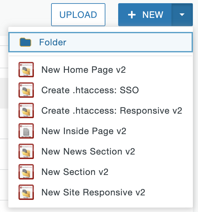
Task: Click the New Section v2 template icon
Action: [26, 172]
